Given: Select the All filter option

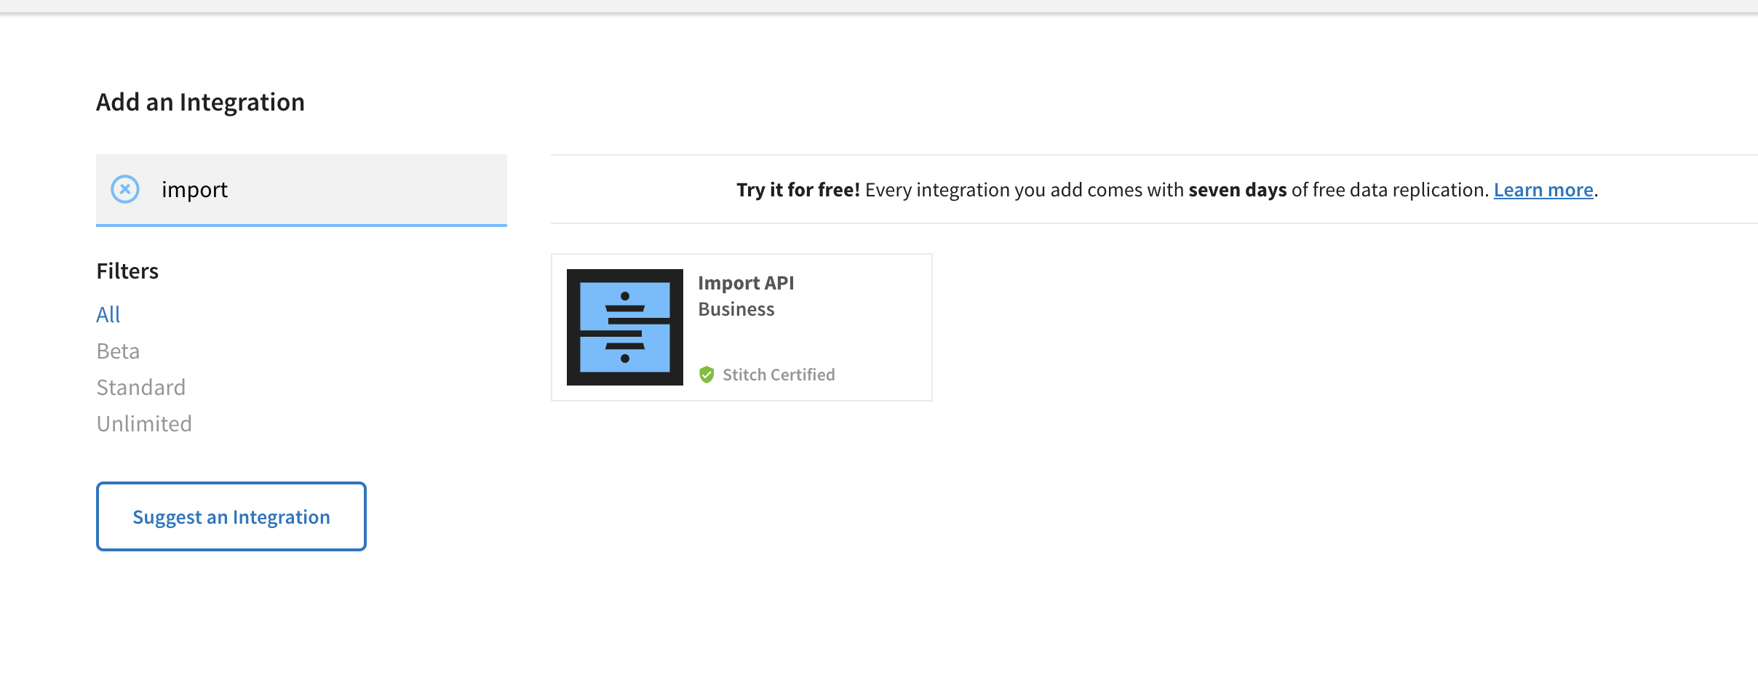Looking at the screenshot, I should pos(108,314).
